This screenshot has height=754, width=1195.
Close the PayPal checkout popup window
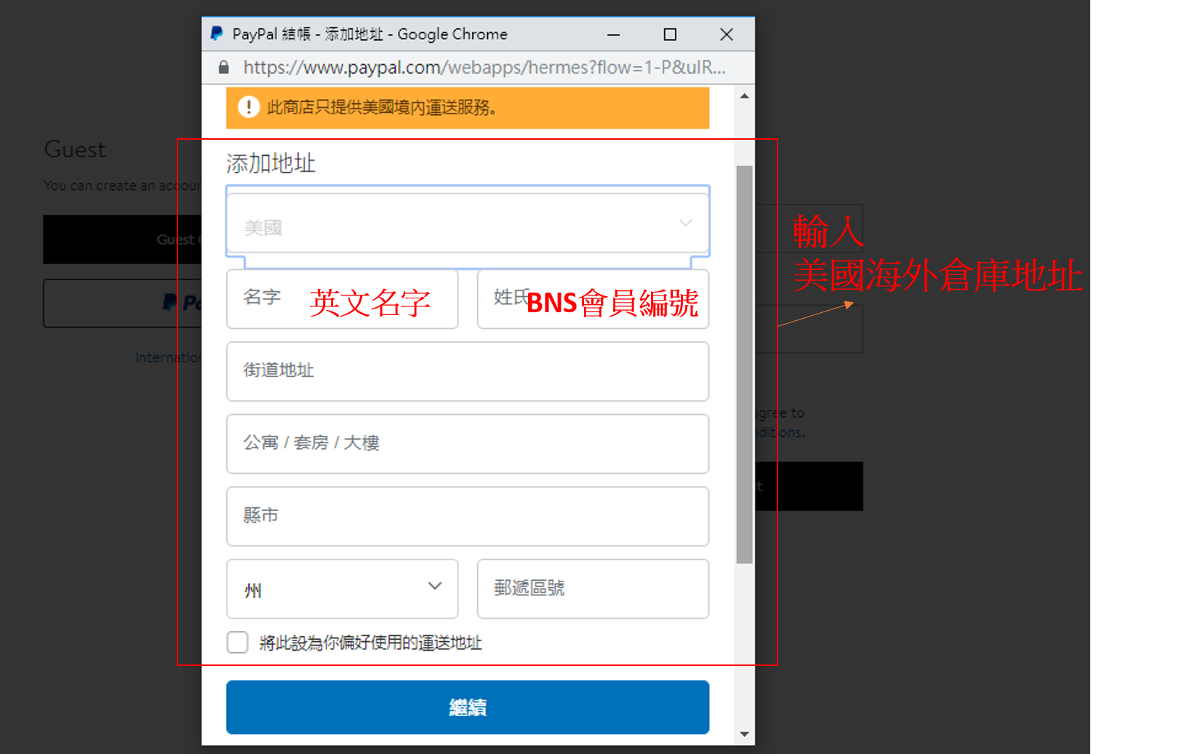[x=726, y=34]
